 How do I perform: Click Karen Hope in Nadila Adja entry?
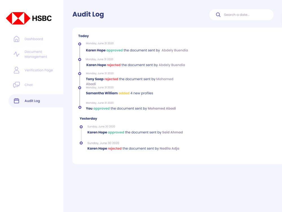(97, 149)
